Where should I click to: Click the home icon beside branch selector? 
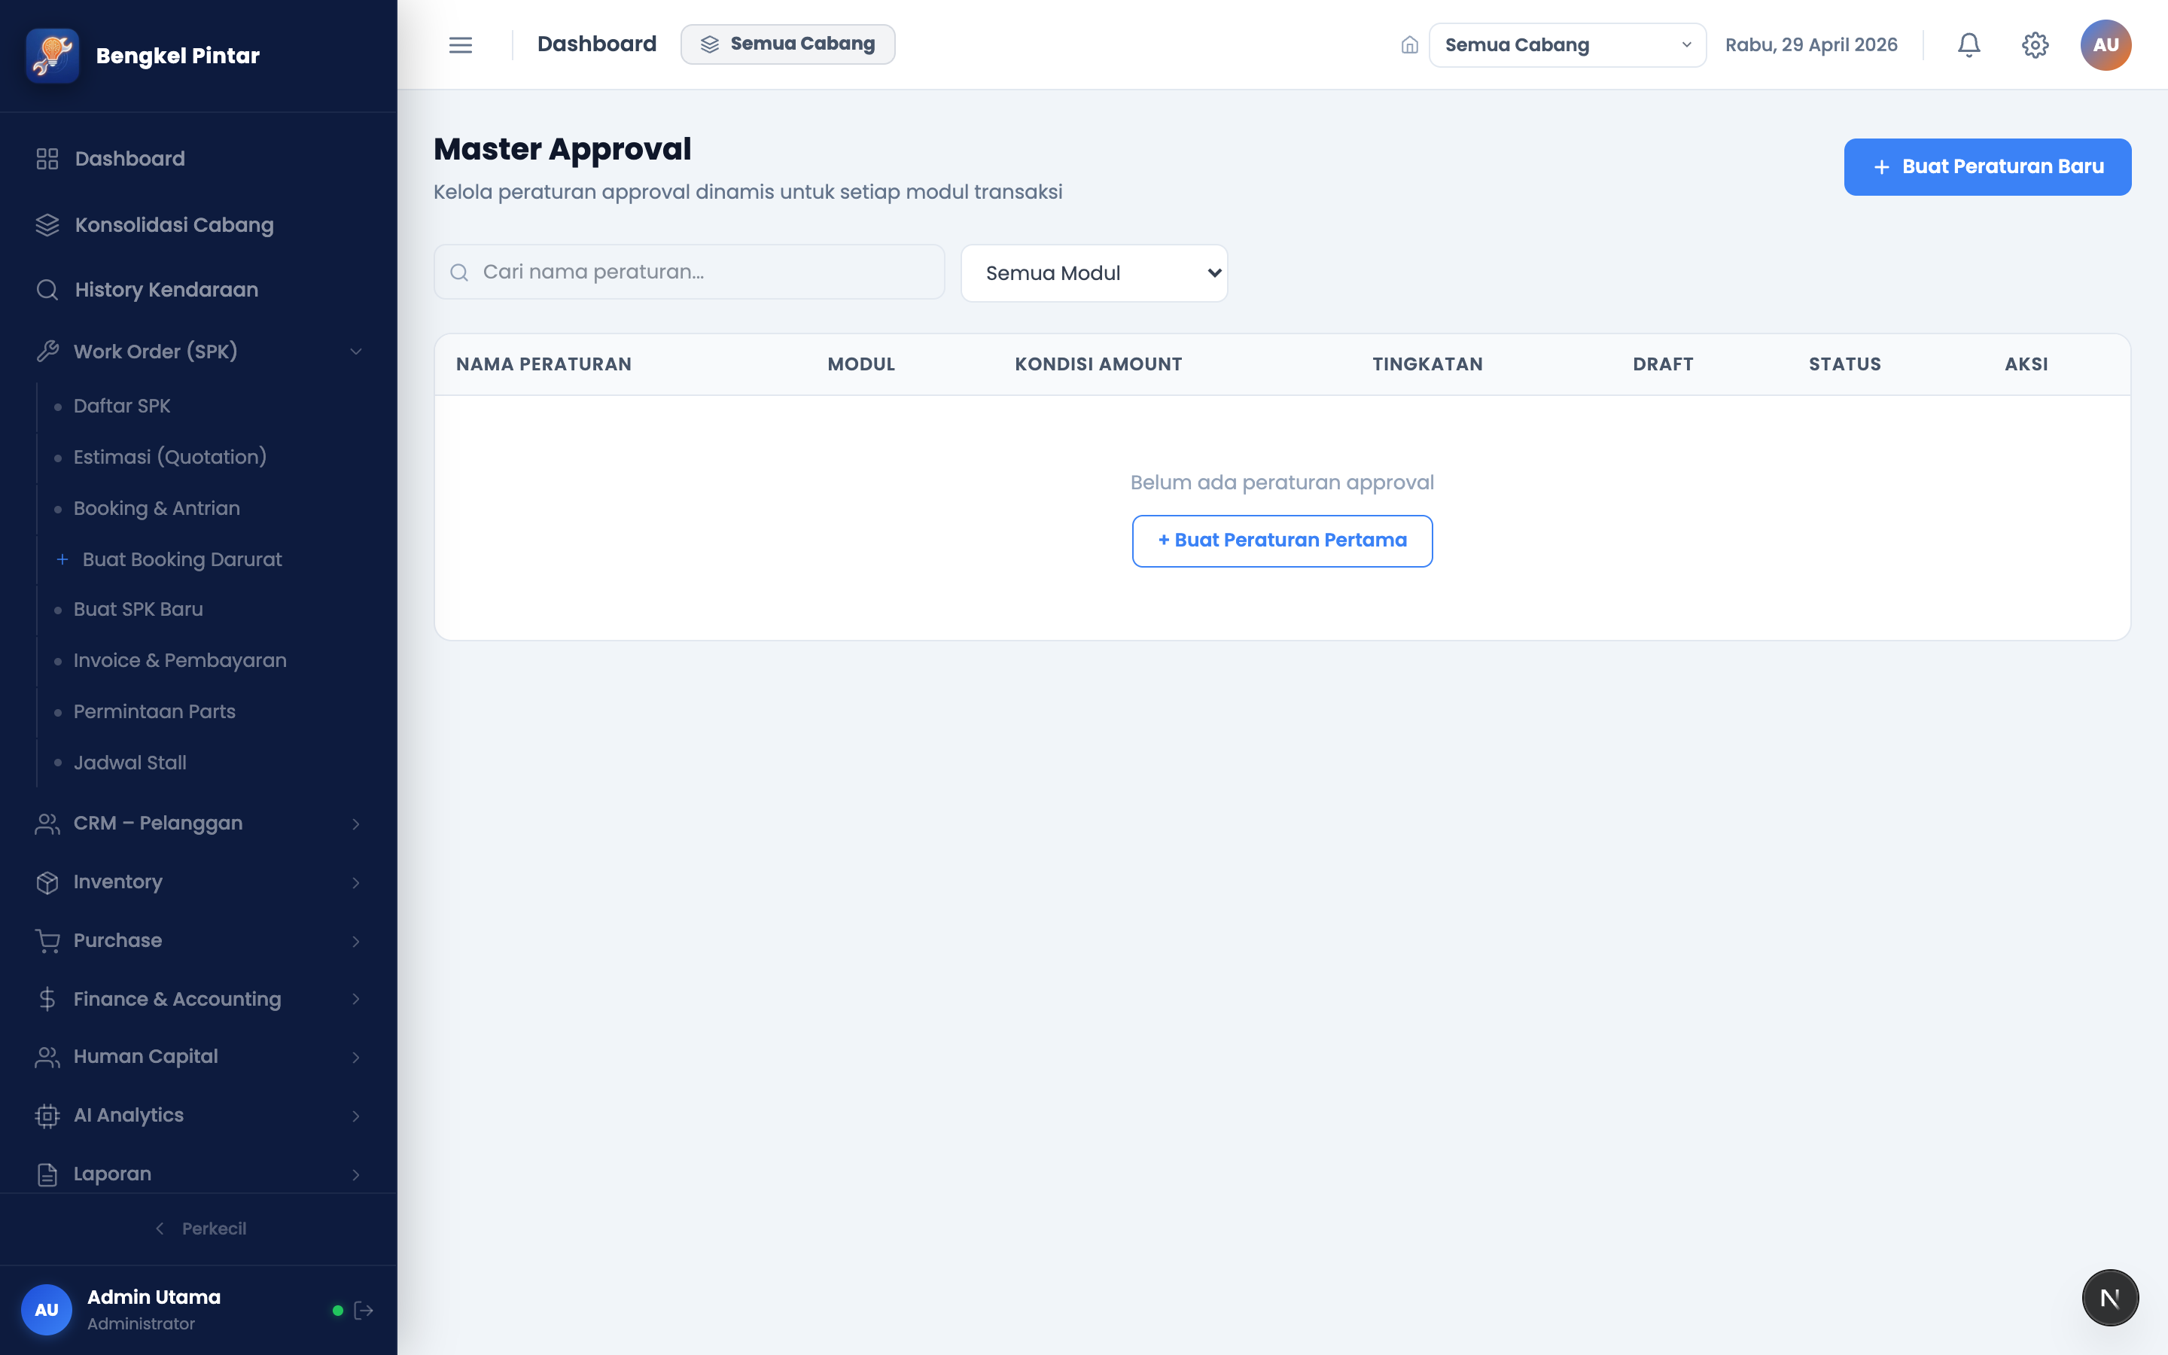click(1409, 45)
